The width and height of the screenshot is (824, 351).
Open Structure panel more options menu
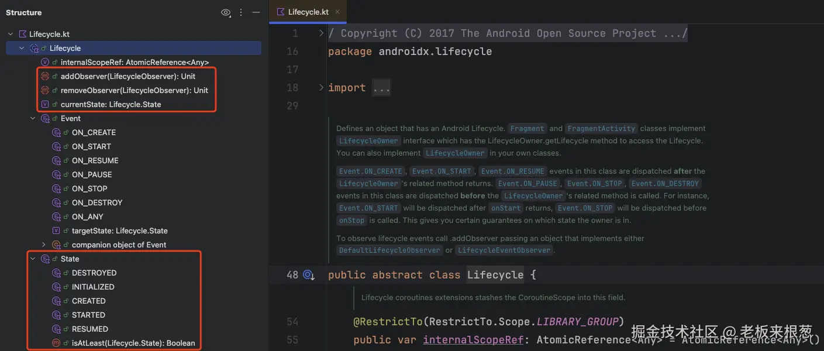241,12
